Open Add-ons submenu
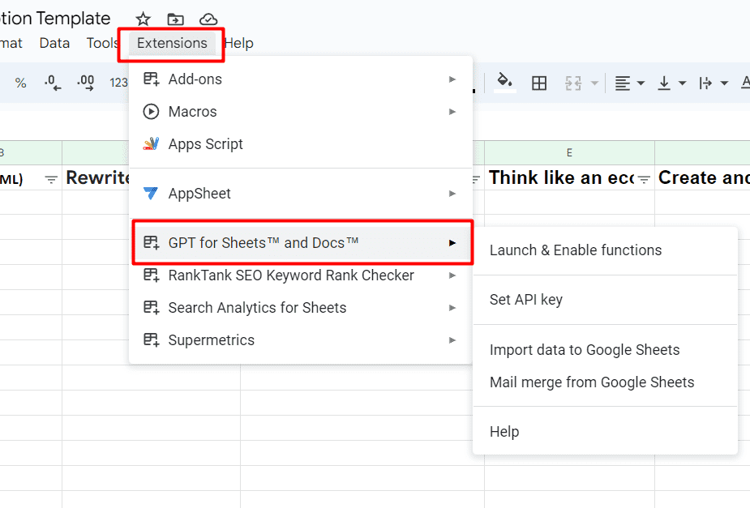The height and width of the screenshot is (508, 750). coord(301,79)
